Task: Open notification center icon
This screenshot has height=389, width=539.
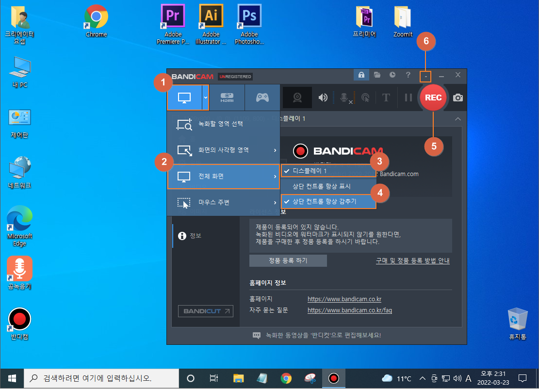Action: pos(523,378)
